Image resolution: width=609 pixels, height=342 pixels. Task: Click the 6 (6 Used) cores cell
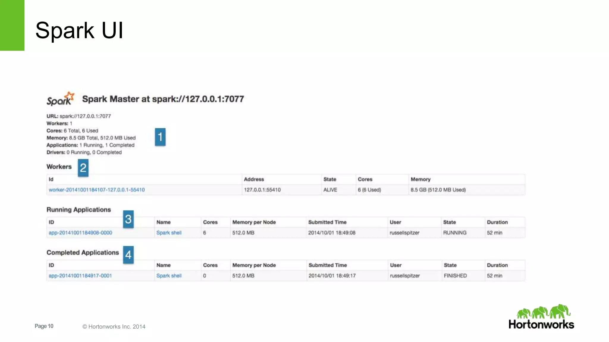[x=369, y=190]
